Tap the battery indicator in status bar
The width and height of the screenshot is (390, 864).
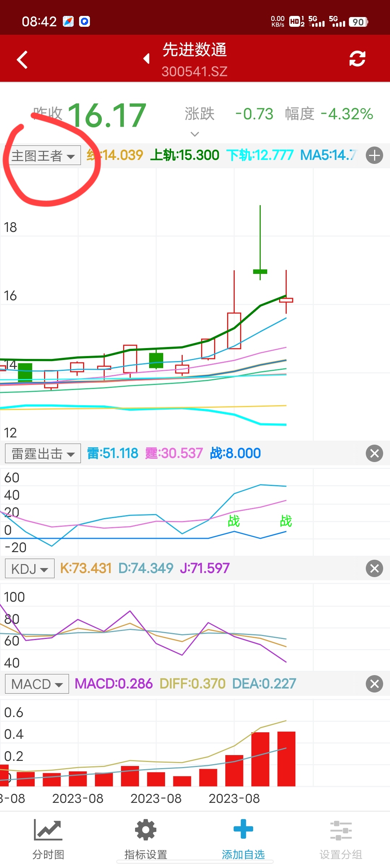358,22
